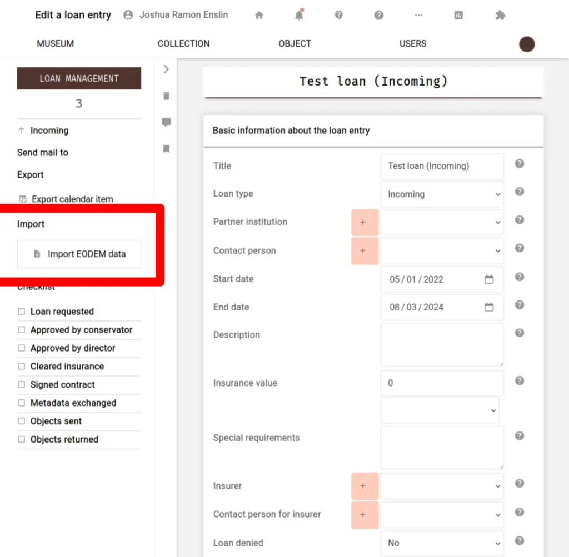Viewport: 569px width, 557px height.
Task: Show help for Description field
Action: pos(520,333)
